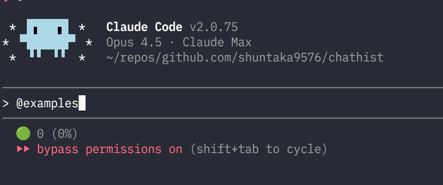This screenshot has width=443, height=185.
Task: Click the asterisk at the mascot's top-left
Action: 13,28
